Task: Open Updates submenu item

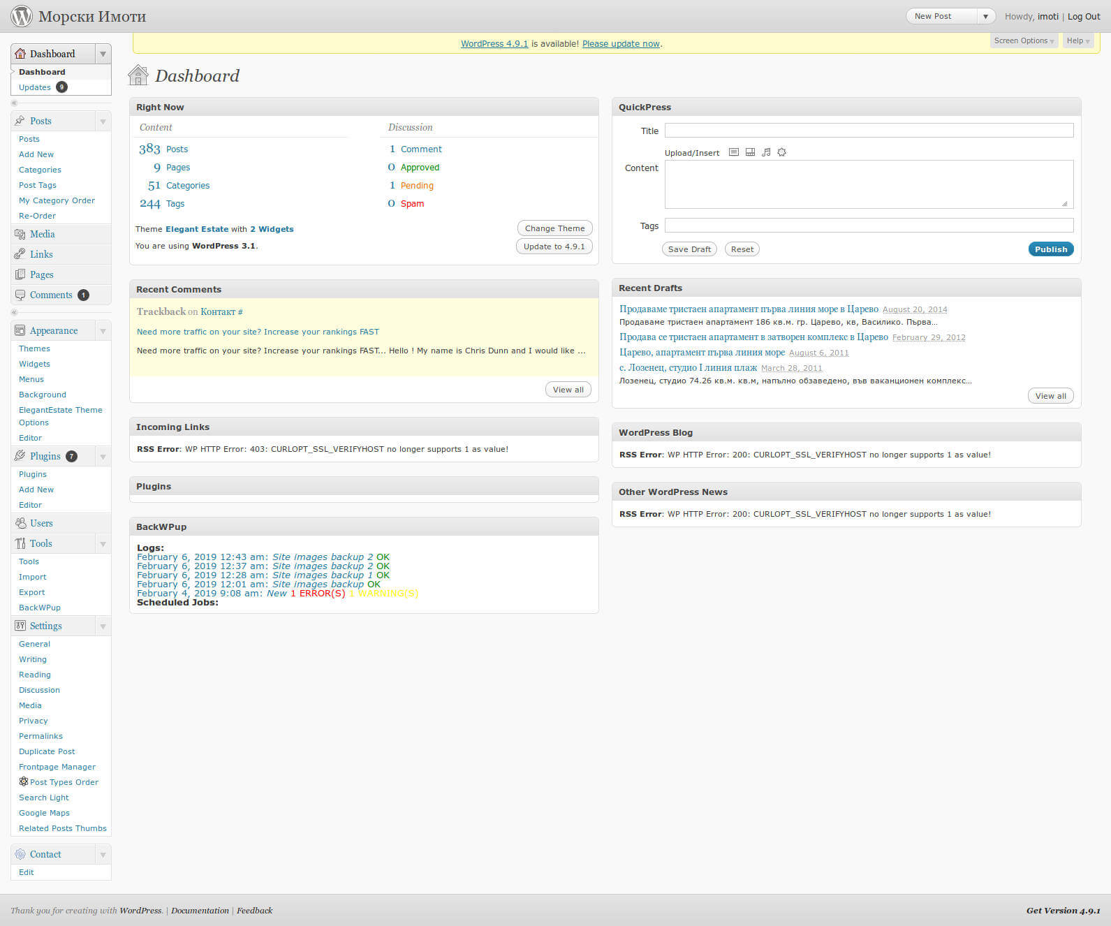Action: (35, 87)
